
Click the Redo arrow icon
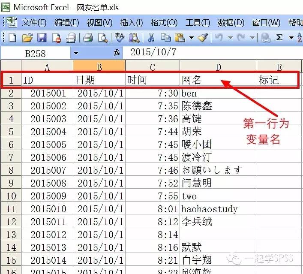pyautogui.click(x=241, y=37)
